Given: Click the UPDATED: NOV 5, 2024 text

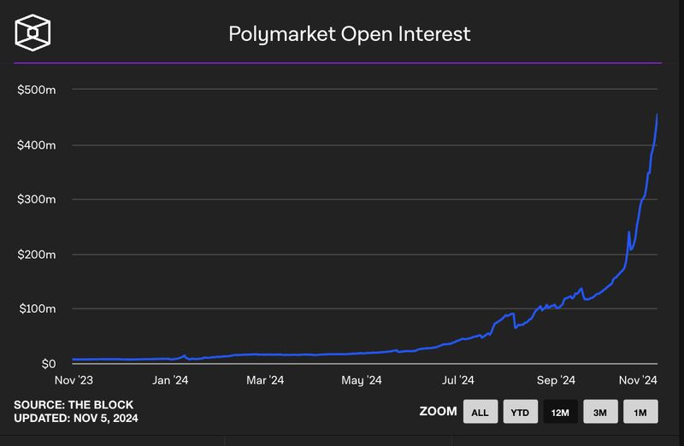Looking at the screenshot, I should click(x=76, y=418).
